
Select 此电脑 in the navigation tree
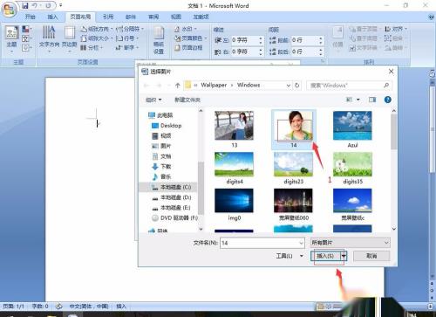click(160, 115)
